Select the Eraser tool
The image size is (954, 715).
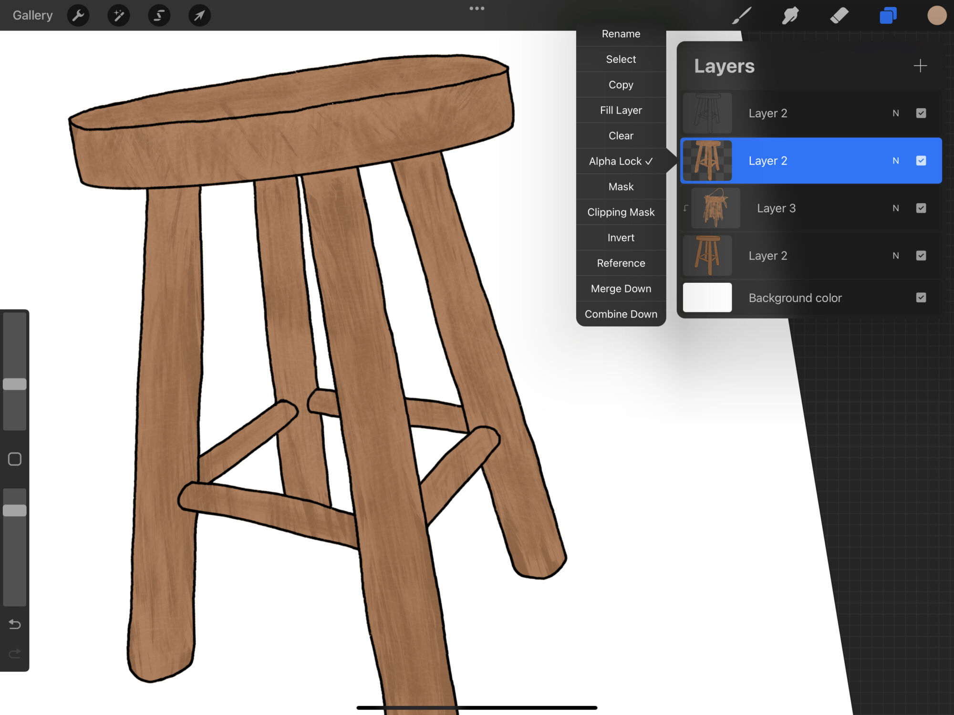pos(839,16)
